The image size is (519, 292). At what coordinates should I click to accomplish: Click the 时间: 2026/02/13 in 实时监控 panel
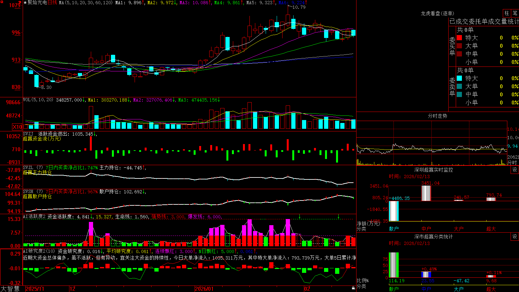tap(409, 176)
